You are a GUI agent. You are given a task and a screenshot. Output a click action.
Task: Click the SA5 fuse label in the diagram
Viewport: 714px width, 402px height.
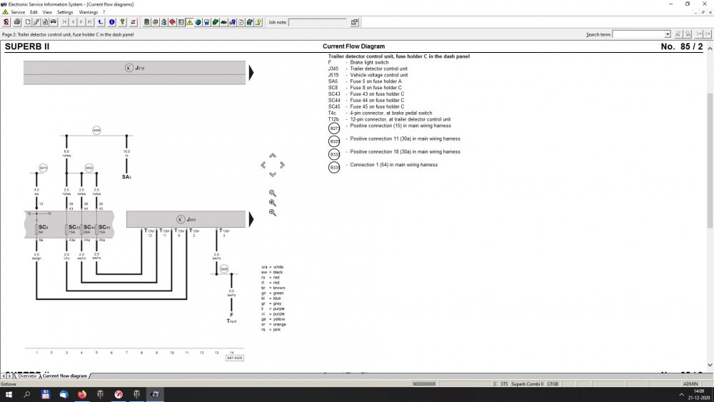(126, 176)
